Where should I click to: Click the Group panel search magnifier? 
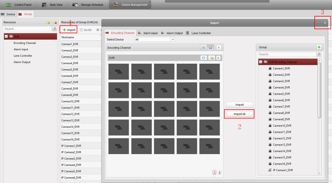click(319, 54)
